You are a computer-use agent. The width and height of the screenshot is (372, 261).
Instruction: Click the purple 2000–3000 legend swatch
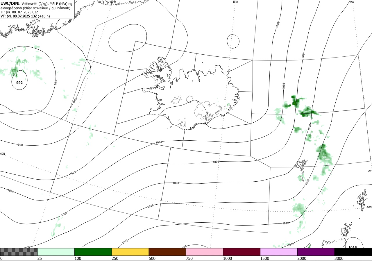[x=316, y=252]
